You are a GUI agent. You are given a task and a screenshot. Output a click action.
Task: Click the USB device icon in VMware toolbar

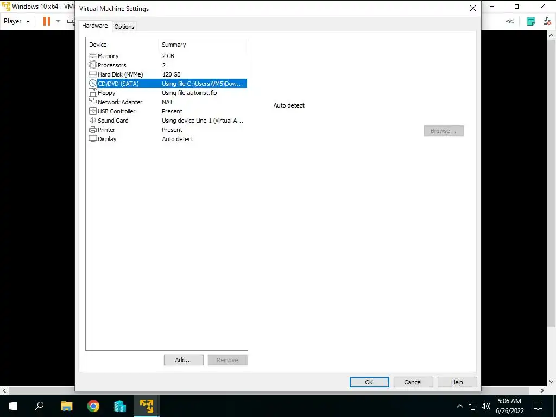[547, 21]
